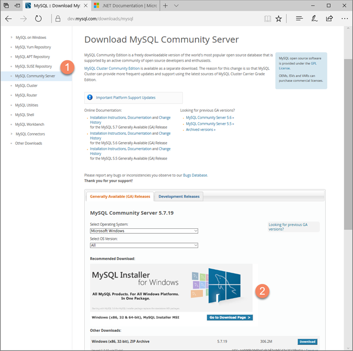Click Looking for previous GA versions link in box
353x351 pixels.
(288, 227)
